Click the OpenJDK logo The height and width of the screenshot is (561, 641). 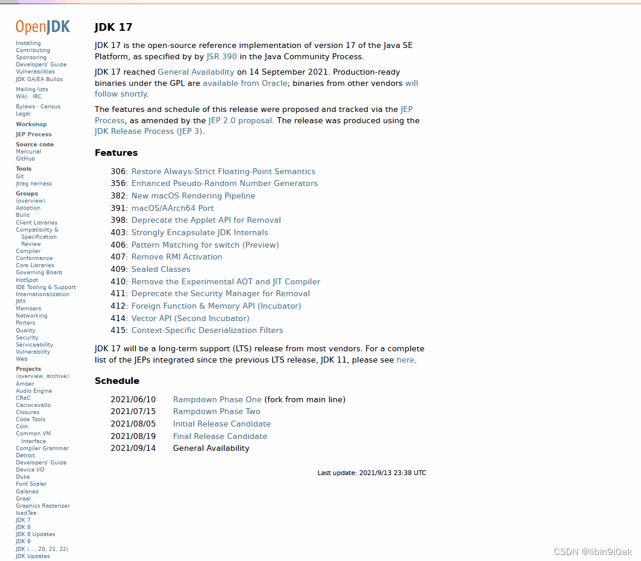[x=41, y=27]
